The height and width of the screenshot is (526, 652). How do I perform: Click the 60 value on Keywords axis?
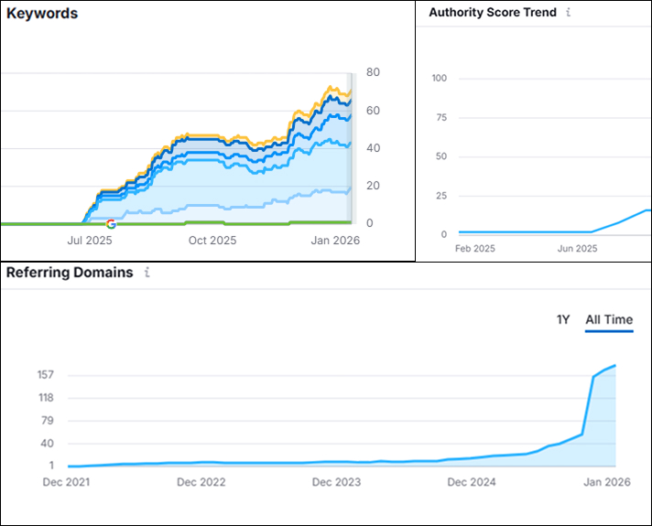point(373,111)
